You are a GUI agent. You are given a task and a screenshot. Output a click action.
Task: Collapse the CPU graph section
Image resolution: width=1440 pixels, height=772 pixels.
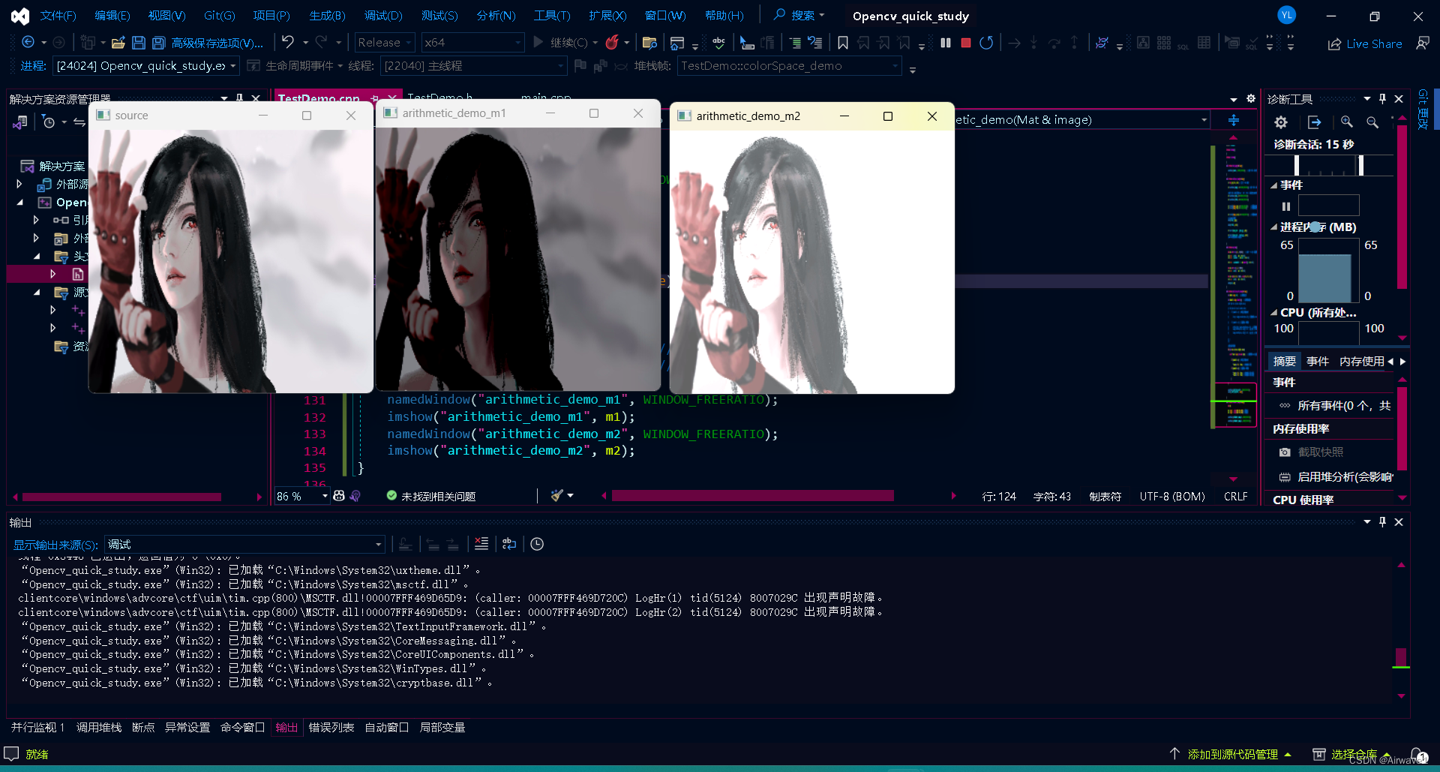1273,313
